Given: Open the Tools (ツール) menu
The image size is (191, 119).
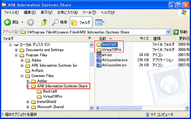Looking at the screenshot, I should [89, 12].
